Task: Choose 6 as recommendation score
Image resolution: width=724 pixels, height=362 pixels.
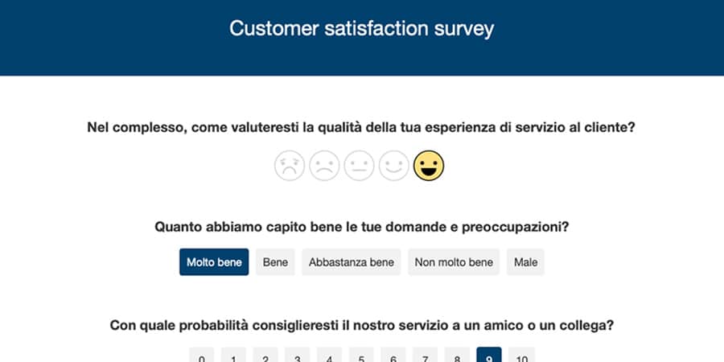Action: (393, 356)
